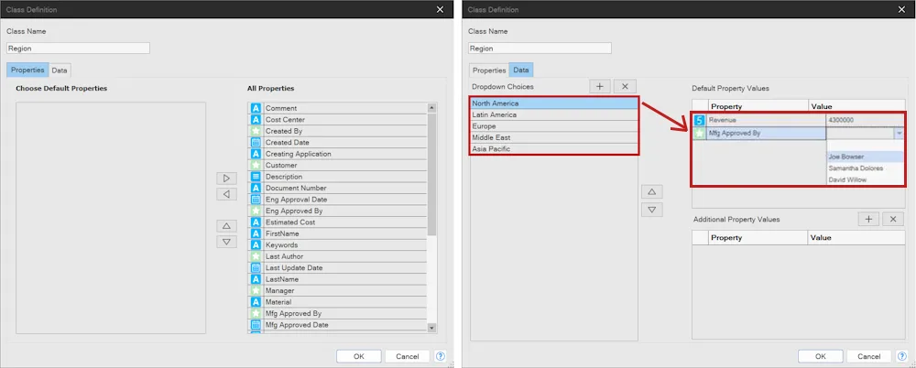Click icon beside Estimated Cost

coord(256,222)
